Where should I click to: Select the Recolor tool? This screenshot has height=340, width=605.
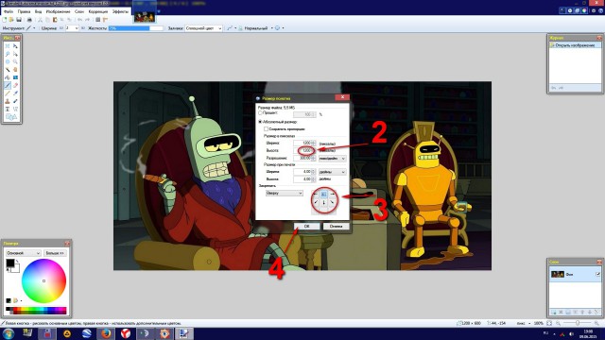point(15,101)
